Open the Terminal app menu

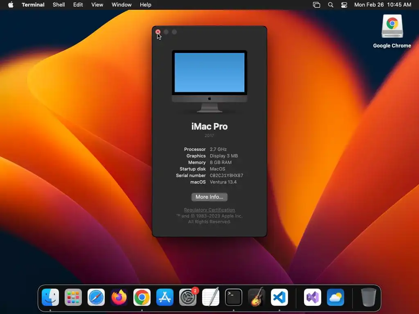coord(33,5)
